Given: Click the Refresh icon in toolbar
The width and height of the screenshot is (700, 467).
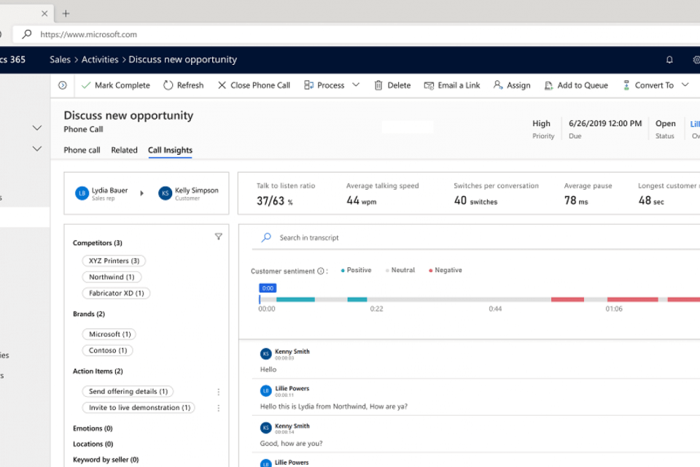Looking at the screenshot, I should point(168,85).
